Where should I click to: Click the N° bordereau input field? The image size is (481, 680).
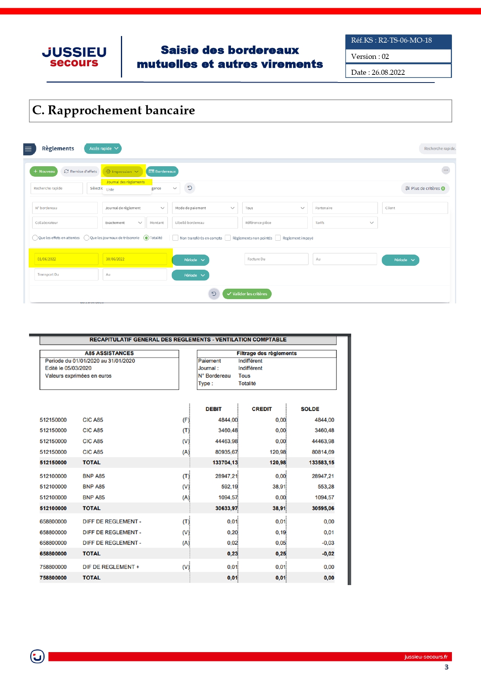[x=65, y=208]
